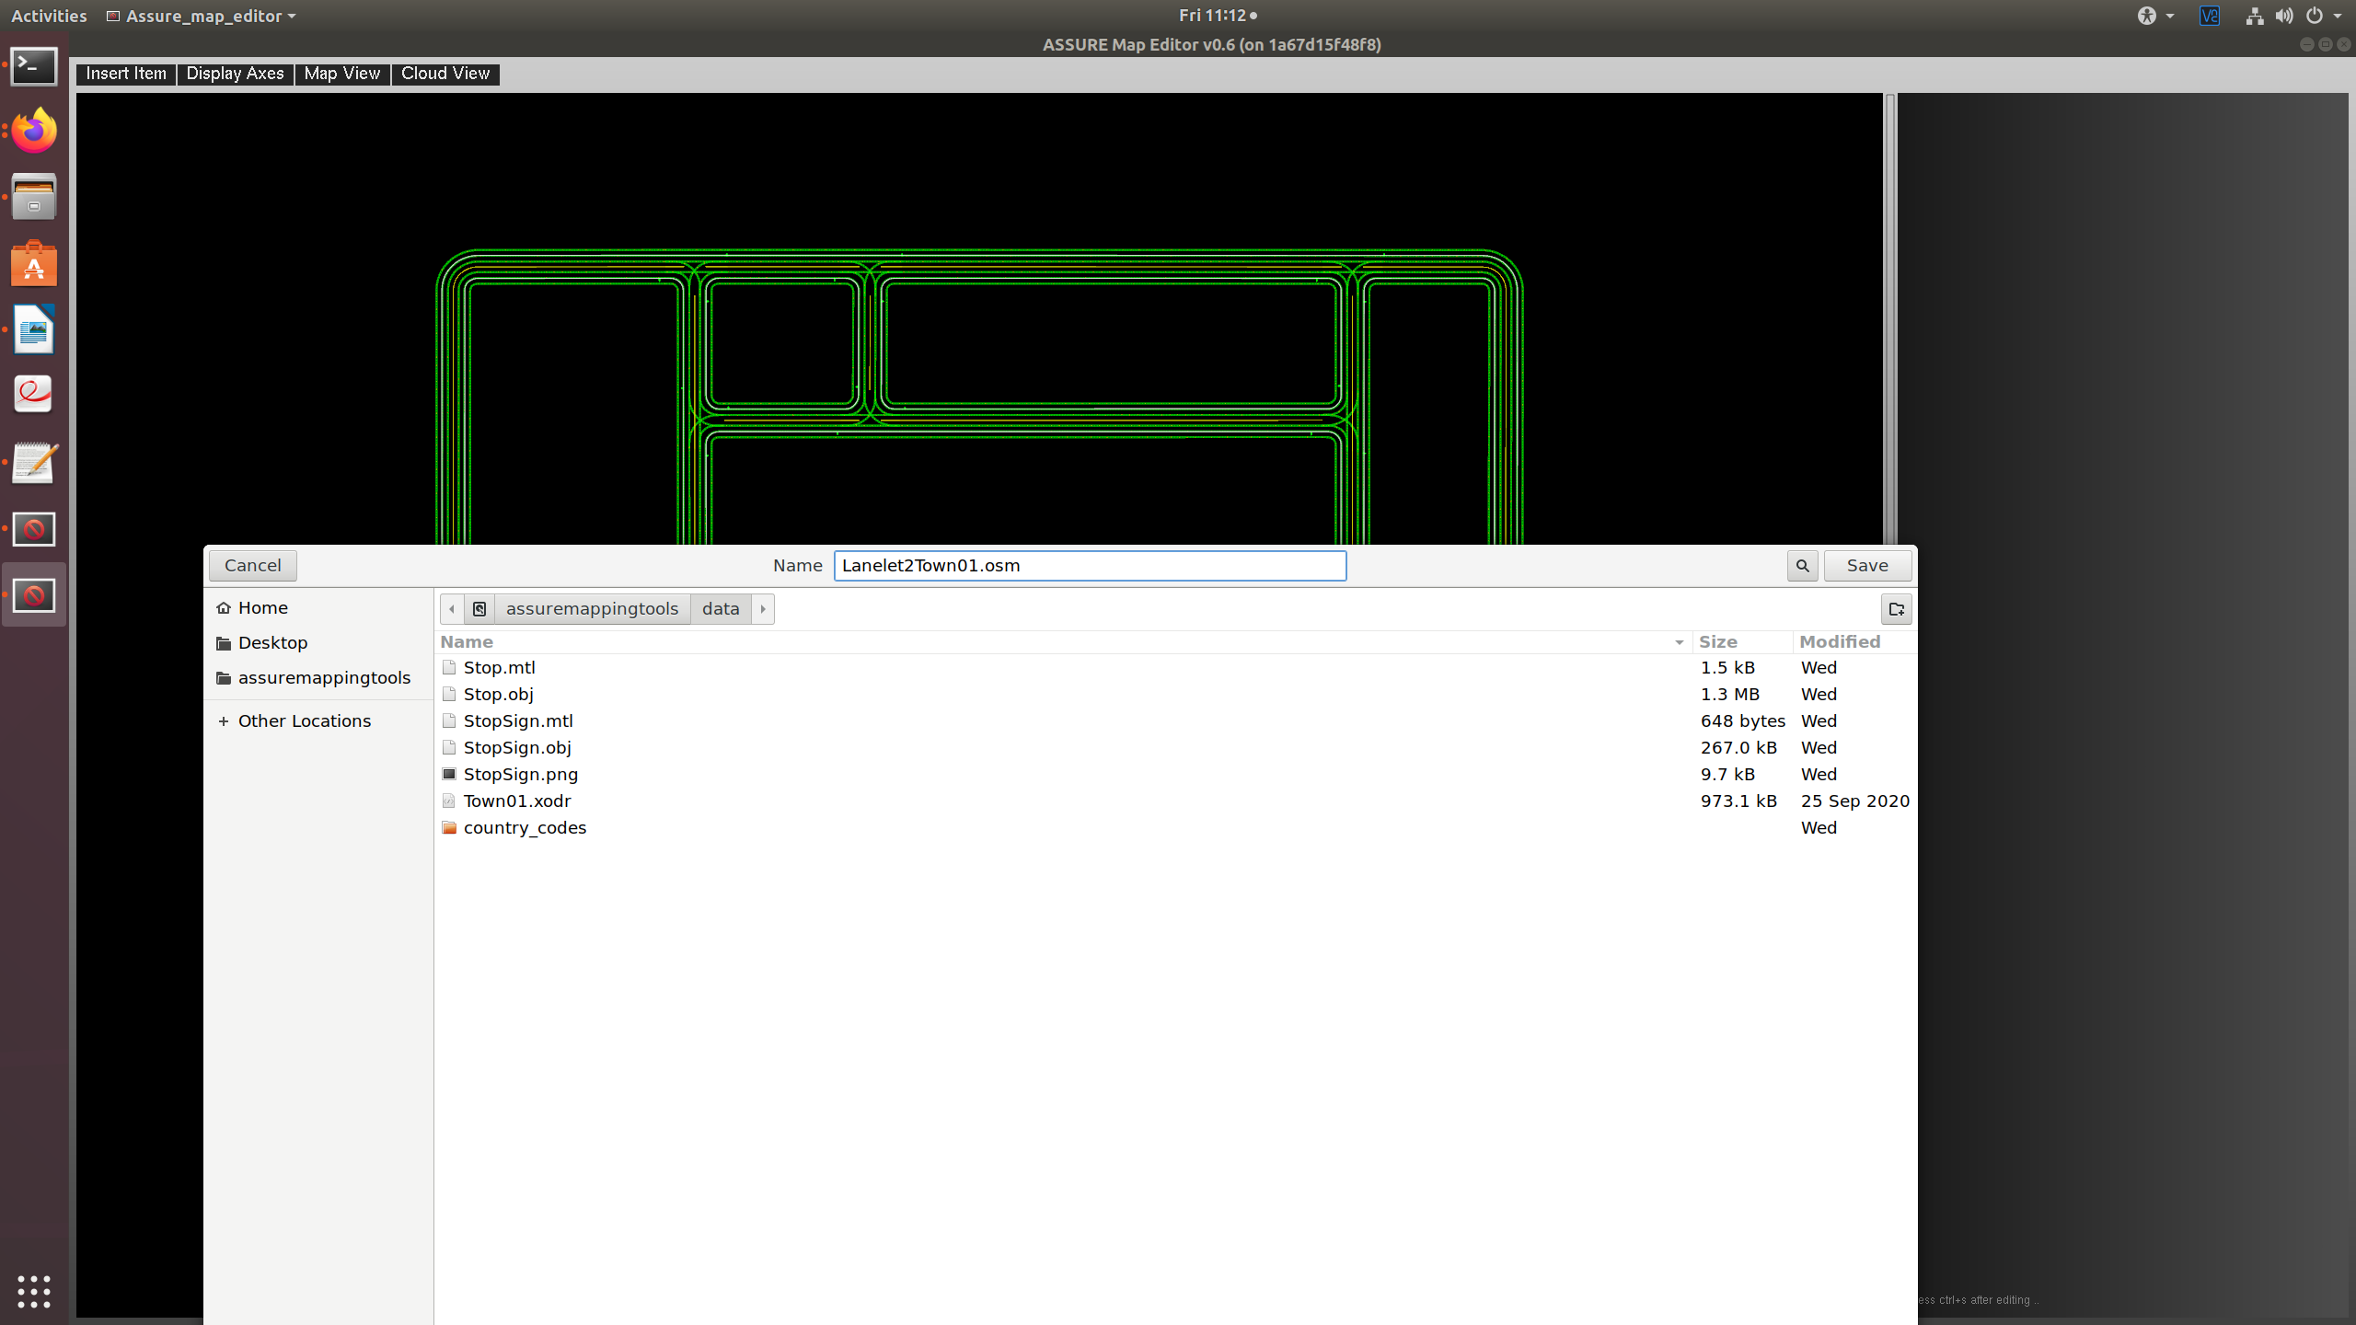2356x1325 pixels.
Task: Open the terminal from the dock
Action: coord(33,65)
